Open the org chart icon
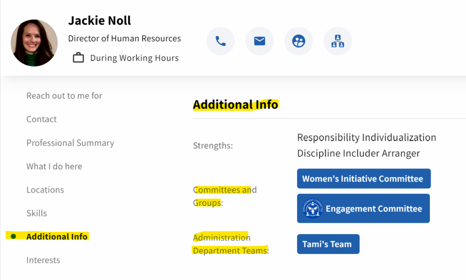Viewport: 466px width, 280px height. (338, 41)
